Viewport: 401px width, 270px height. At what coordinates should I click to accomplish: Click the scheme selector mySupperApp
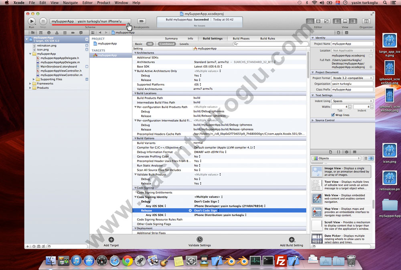click(63, 21)
